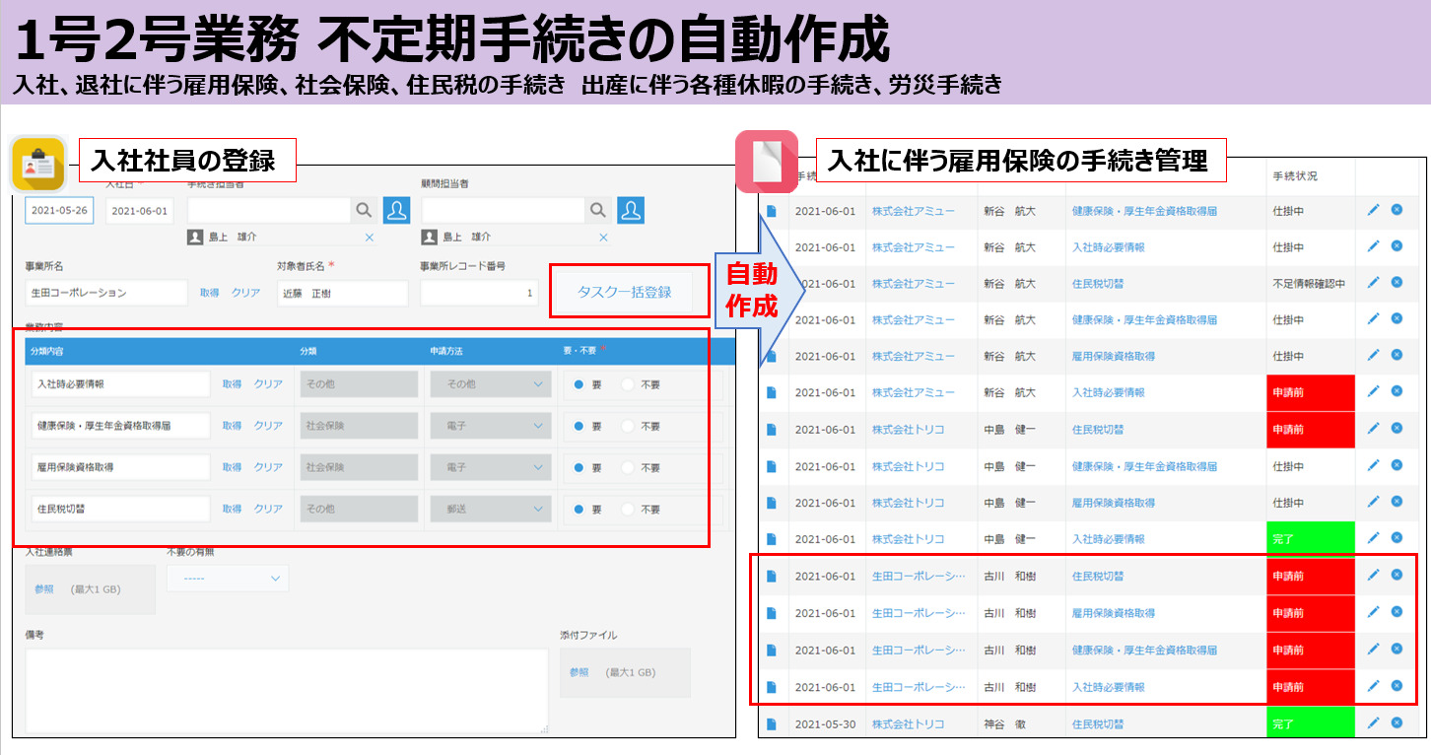Click the 備考 text area
The height and width of the screenshot is (755, 1431).
click(x=287, y=691)
